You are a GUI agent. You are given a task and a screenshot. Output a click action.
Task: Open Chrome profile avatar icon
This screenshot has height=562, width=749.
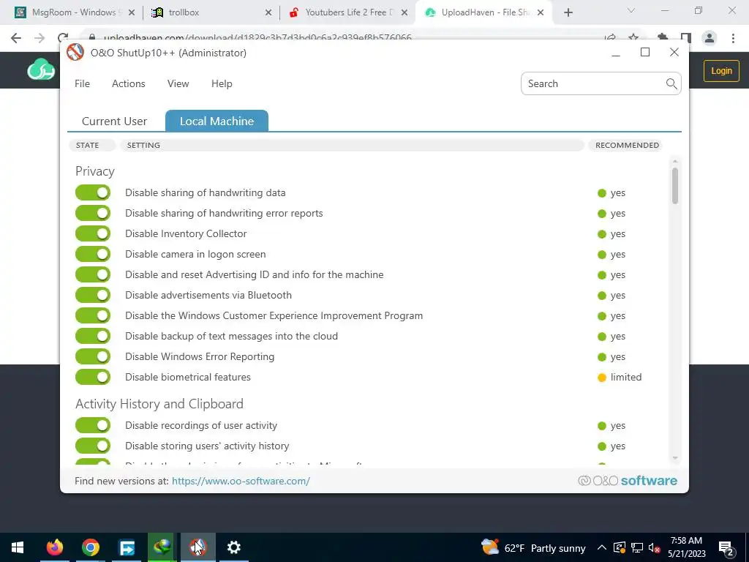point(710,38)
